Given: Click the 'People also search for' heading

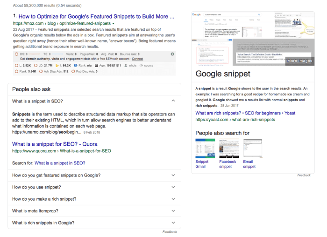Looking at the screenshot, I should click(x=222, y=133).
